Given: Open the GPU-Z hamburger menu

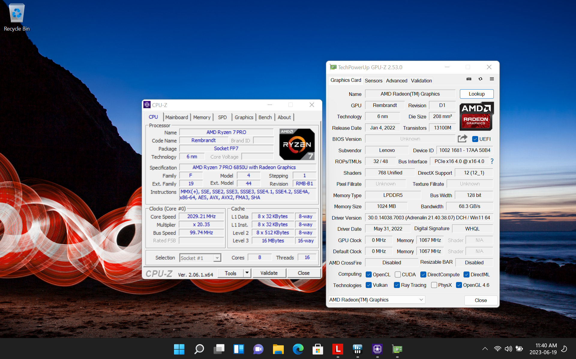Looking at the screenshot, I should click(x=492, y=79).
